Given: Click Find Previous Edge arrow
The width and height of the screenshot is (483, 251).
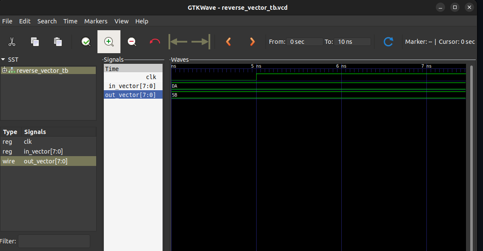Looking at the screenshot, I should tap(229, 41).
